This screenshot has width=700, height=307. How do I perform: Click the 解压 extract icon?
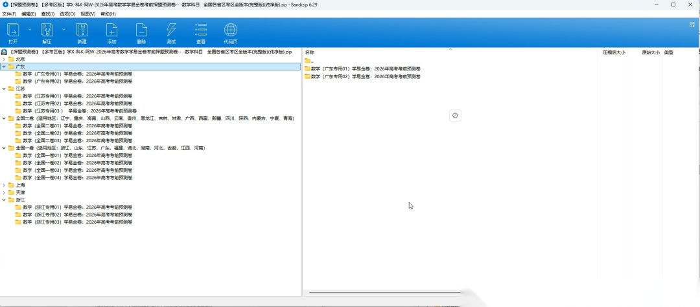tap(47, 30)
